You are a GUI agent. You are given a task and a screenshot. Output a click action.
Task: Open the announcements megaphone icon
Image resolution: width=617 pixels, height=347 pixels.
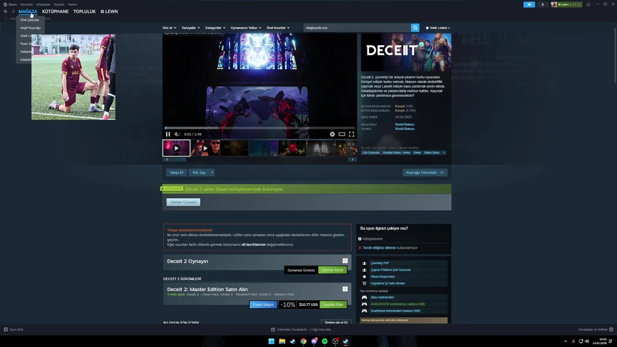[x=529, y=4]
